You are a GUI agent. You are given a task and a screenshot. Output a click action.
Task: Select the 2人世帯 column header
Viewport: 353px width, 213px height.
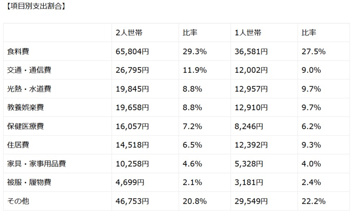[x=129, y=33]
